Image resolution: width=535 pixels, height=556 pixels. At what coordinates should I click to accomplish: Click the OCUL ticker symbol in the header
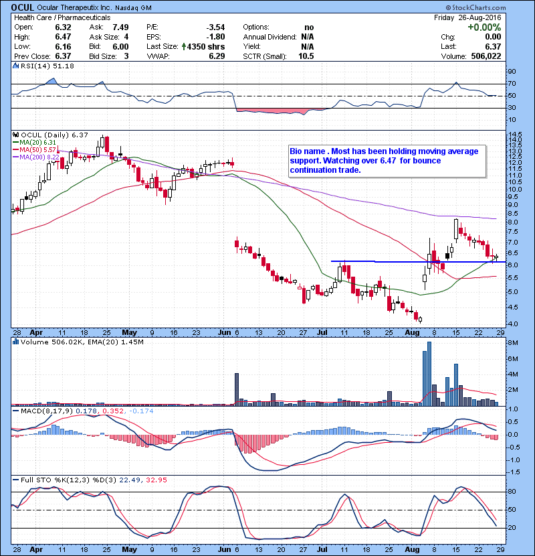click(22, 7)
